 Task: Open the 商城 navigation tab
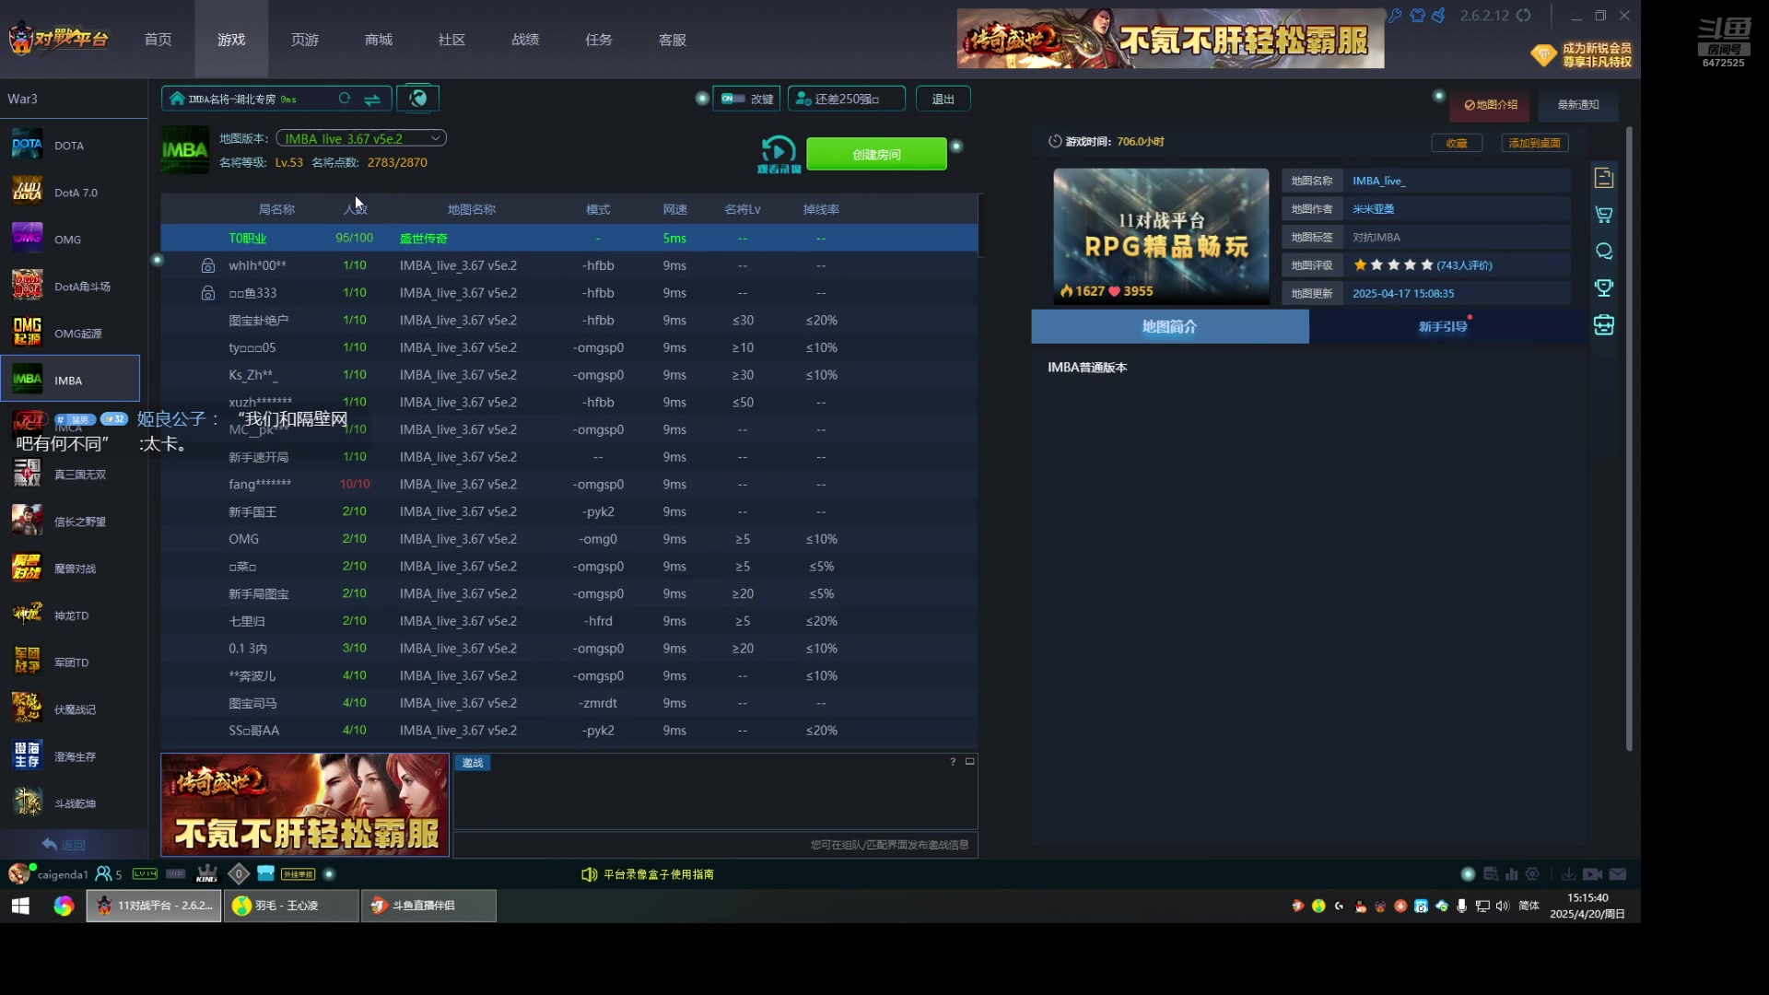tap(379, 40)
